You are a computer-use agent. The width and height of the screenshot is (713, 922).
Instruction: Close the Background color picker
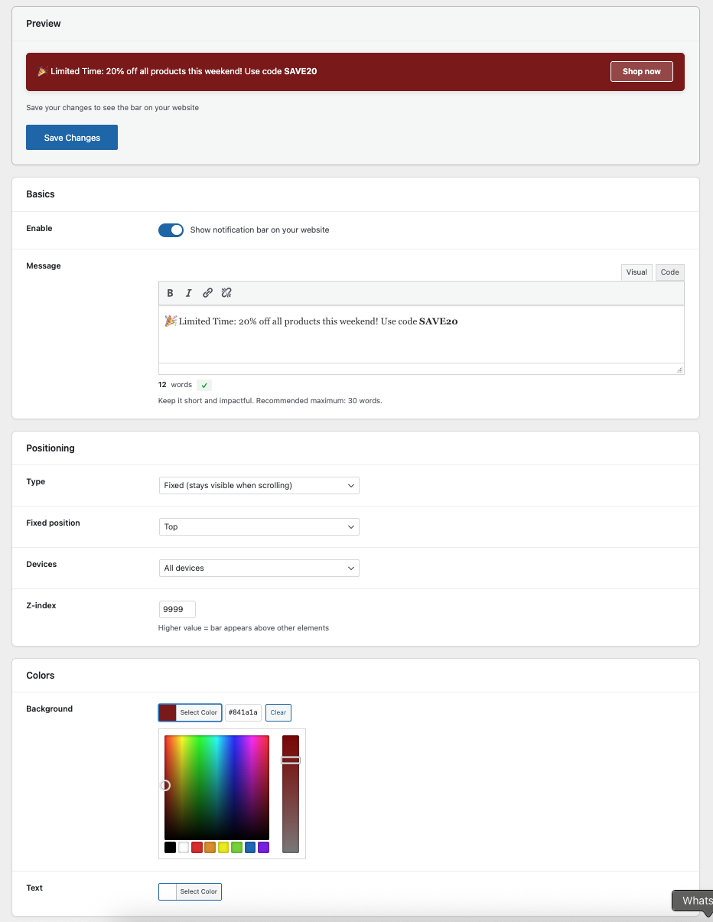tap(190, 712)
